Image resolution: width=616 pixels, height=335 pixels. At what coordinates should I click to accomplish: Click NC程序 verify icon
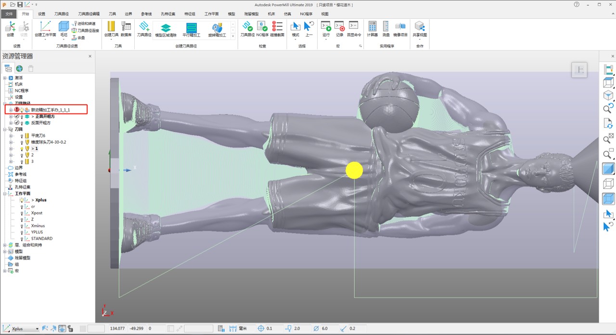pos(262,27)
